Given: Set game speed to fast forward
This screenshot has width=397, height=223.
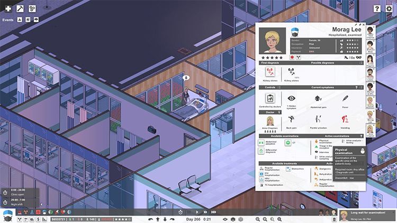Looking at the screenshot, I should pyautogui.click(x=205, y=212).
